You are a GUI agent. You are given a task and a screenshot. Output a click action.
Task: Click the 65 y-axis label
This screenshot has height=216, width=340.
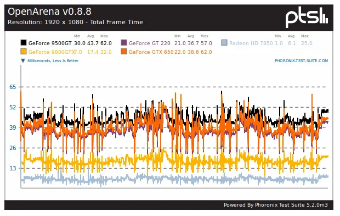(13, 87)
